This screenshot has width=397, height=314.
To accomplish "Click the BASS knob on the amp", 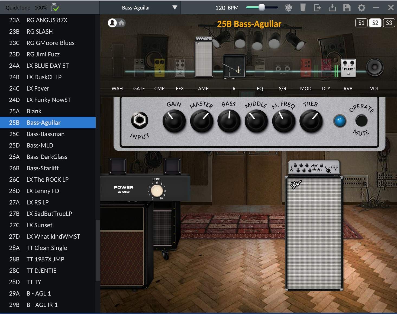I will tap(229, 121).
